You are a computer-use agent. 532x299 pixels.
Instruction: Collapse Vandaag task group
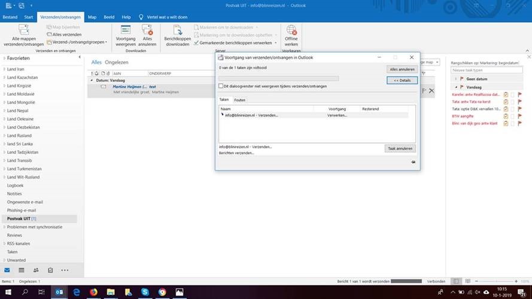(x=456, y=87)
